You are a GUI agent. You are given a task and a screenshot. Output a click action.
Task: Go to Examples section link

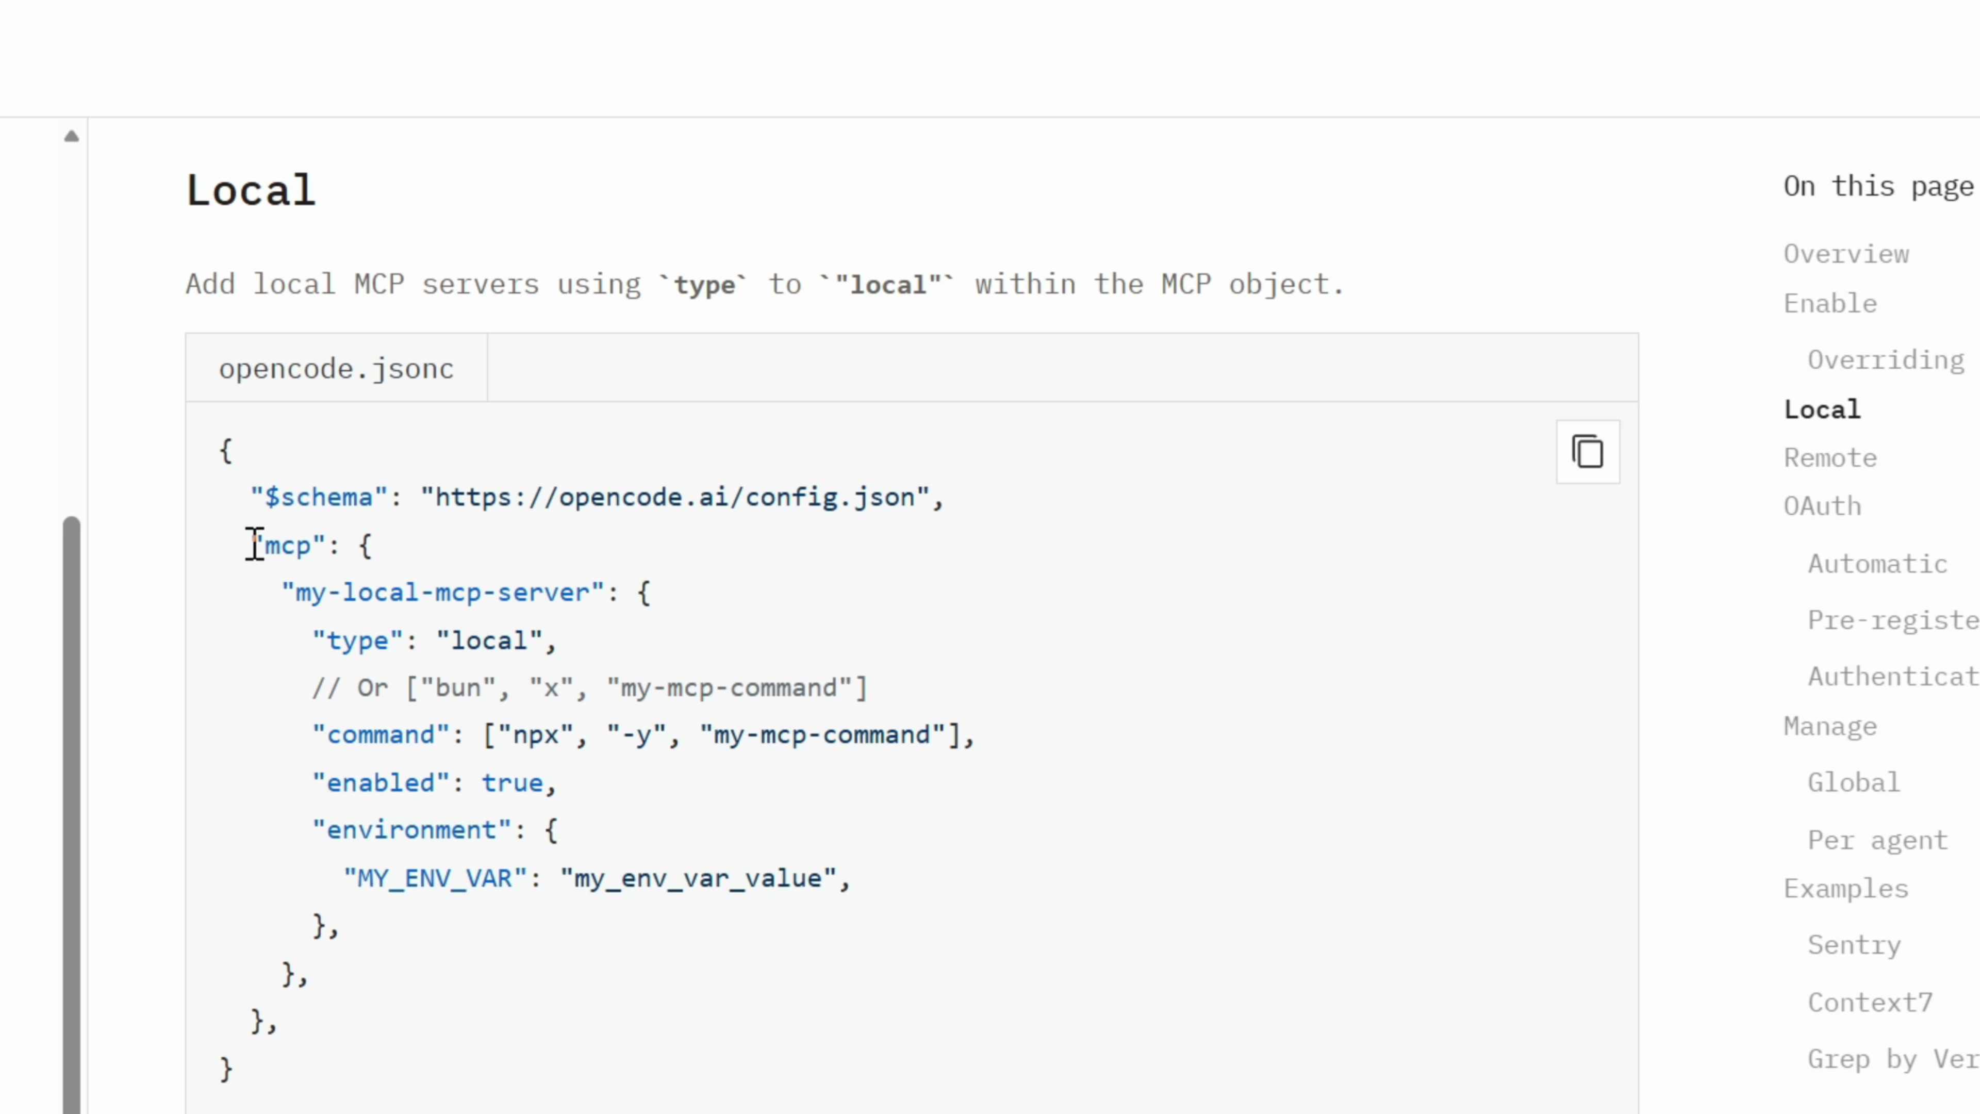pyautogui.click(x=1845, y=889)
